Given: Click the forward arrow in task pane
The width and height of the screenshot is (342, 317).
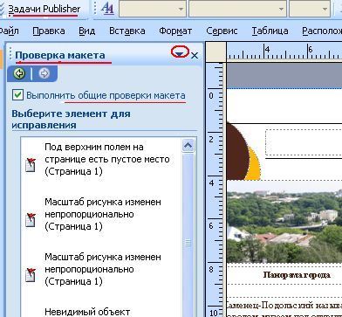Looking at the screenshot, I should pos(44,73).
